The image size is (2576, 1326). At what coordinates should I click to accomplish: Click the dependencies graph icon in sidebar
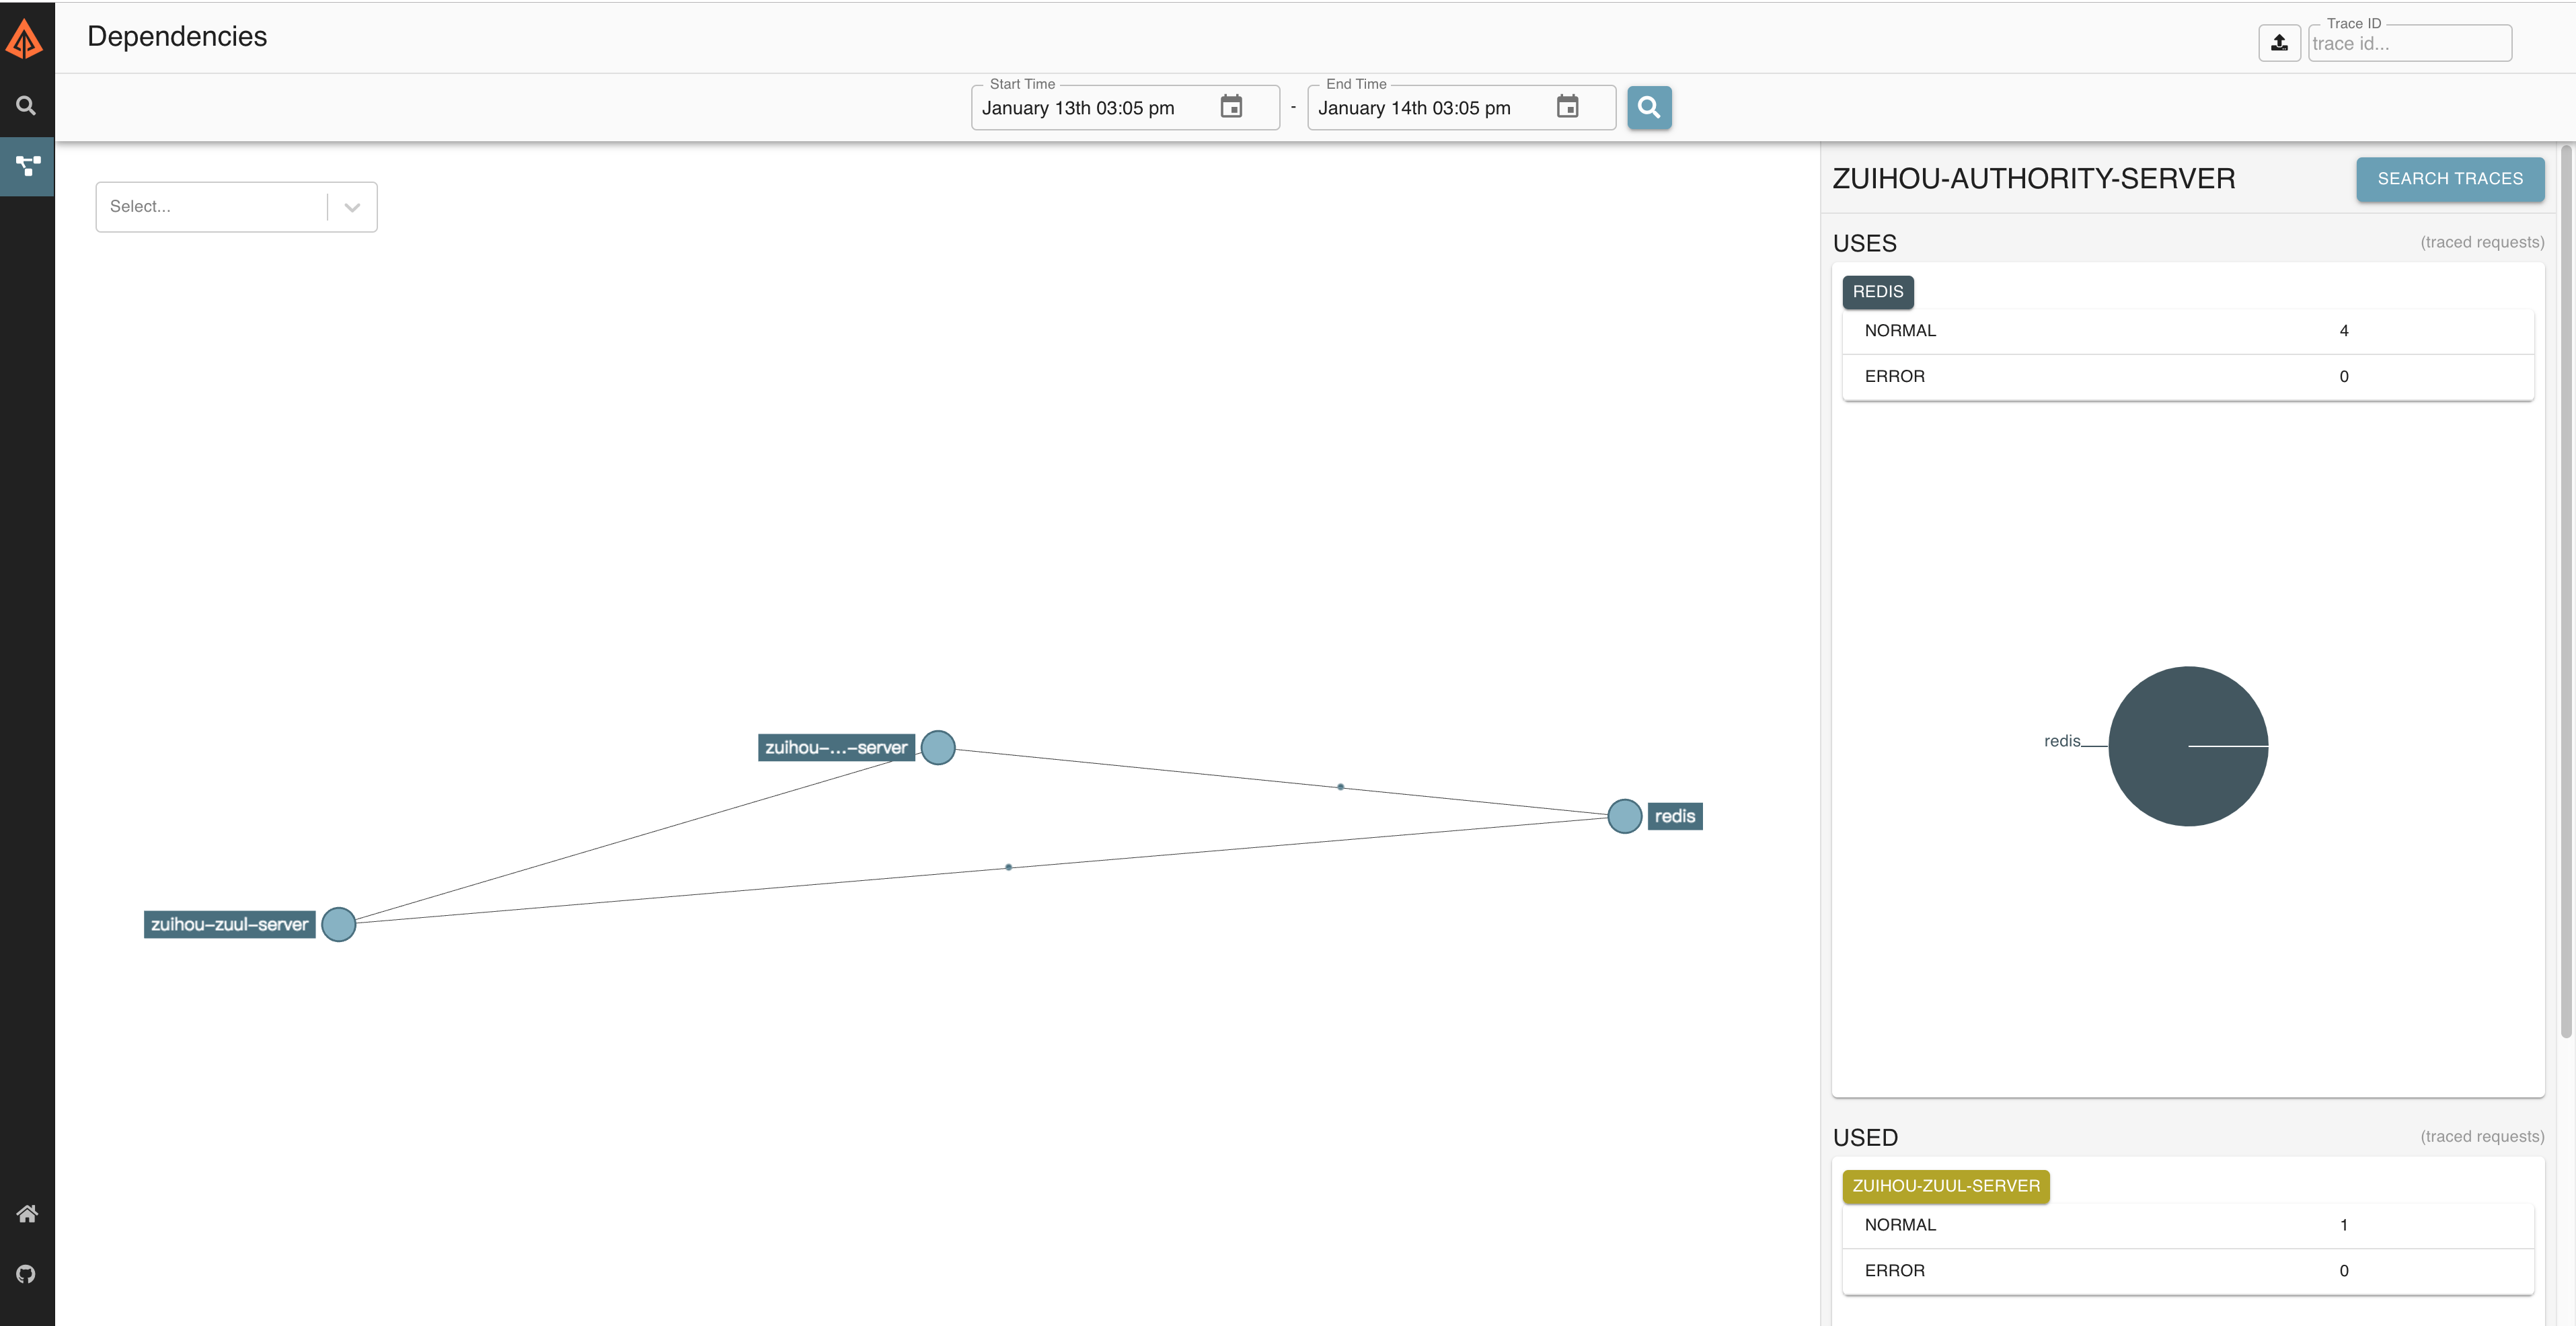click(x=27, y=164)
